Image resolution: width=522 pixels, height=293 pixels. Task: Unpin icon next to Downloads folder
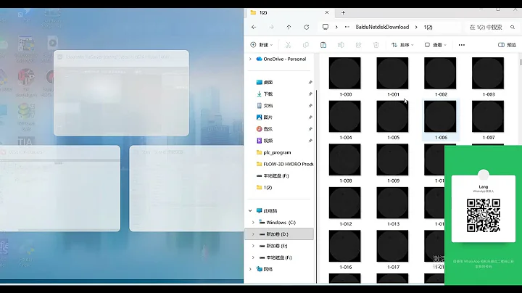310,94
